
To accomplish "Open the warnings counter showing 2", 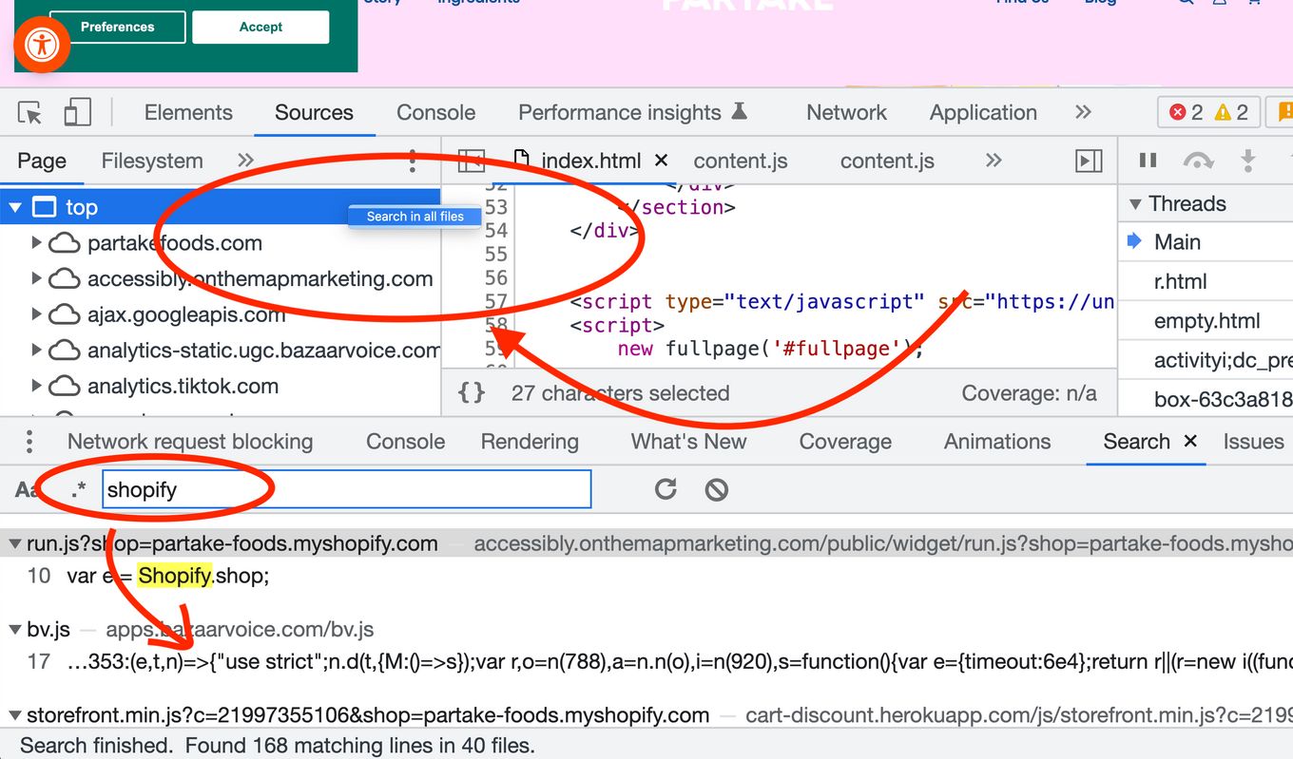I will pos(1231,112).
